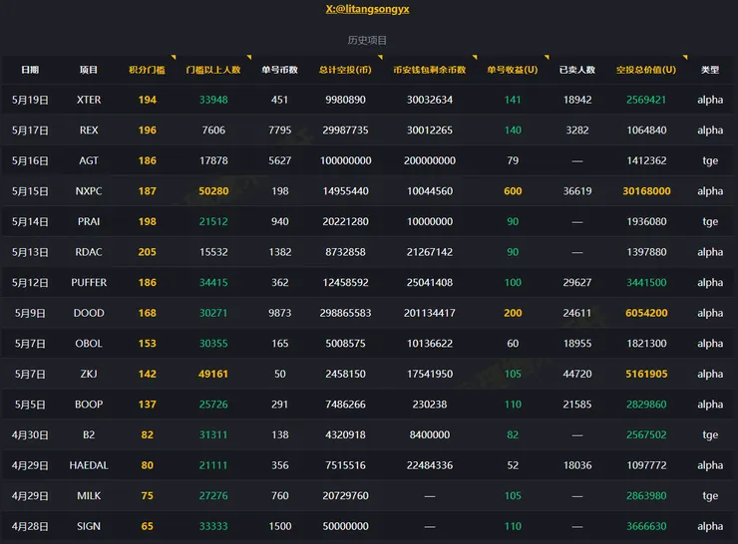
Task: Select the 已卖人数 column header
Action: (577, 70)
